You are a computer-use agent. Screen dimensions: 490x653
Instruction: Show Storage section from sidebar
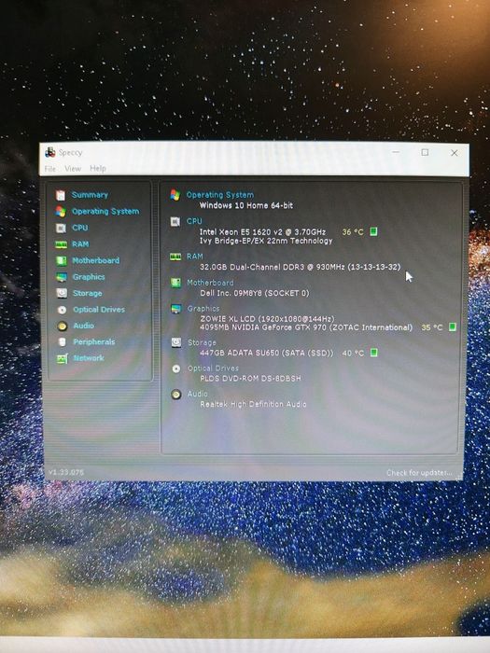[x=88, y=293]
